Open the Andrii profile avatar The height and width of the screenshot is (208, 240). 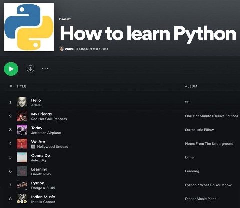point(61,49)
